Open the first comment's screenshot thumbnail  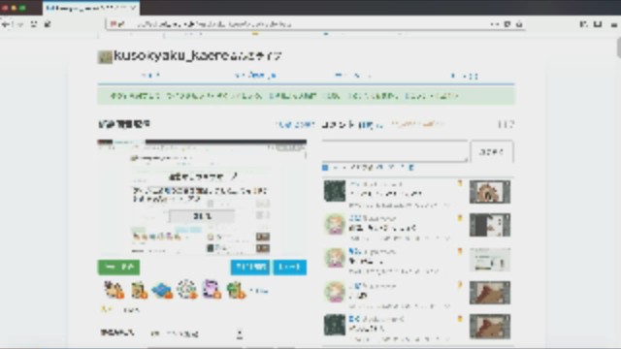[490, 192]
